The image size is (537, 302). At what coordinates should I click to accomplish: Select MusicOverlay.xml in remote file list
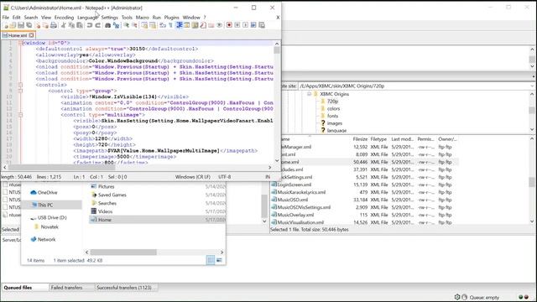pos(295,215)
